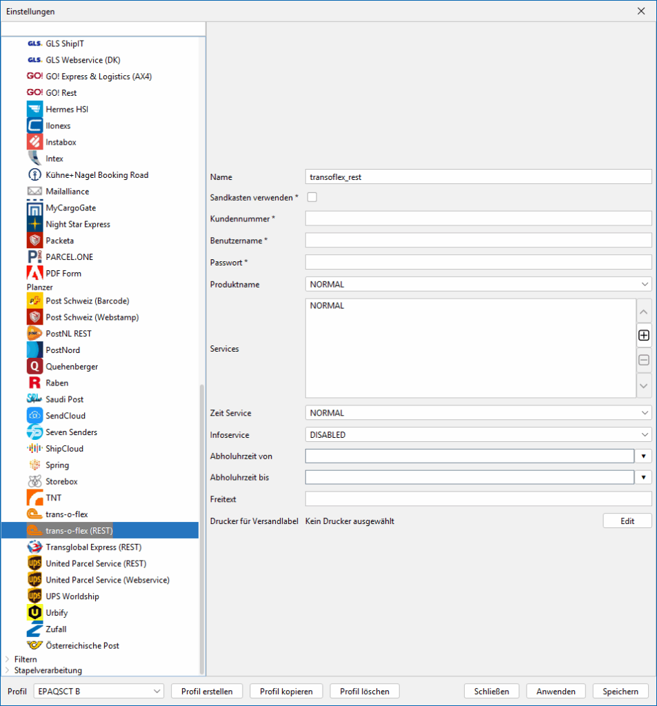This screenshot has height=706, width=657.
Task: Click the Hermes HSI carrier icon
Action: click(x=34, y=110)
